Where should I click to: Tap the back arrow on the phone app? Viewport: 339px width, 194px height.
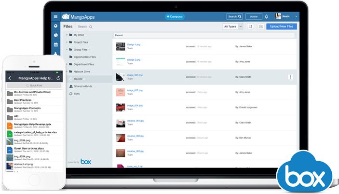pyautogui.click(x=10, y=78)
